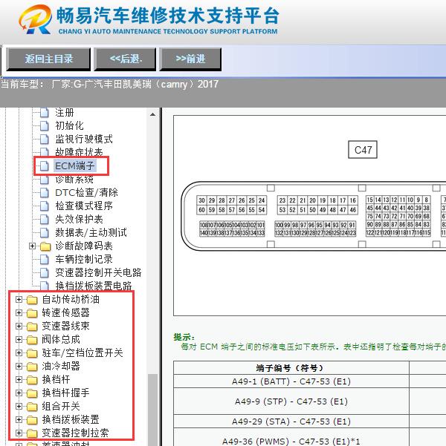The width and height of the screenshot is (446, 446).
Task: Go back with the <<后退 button
Action: 125,59
